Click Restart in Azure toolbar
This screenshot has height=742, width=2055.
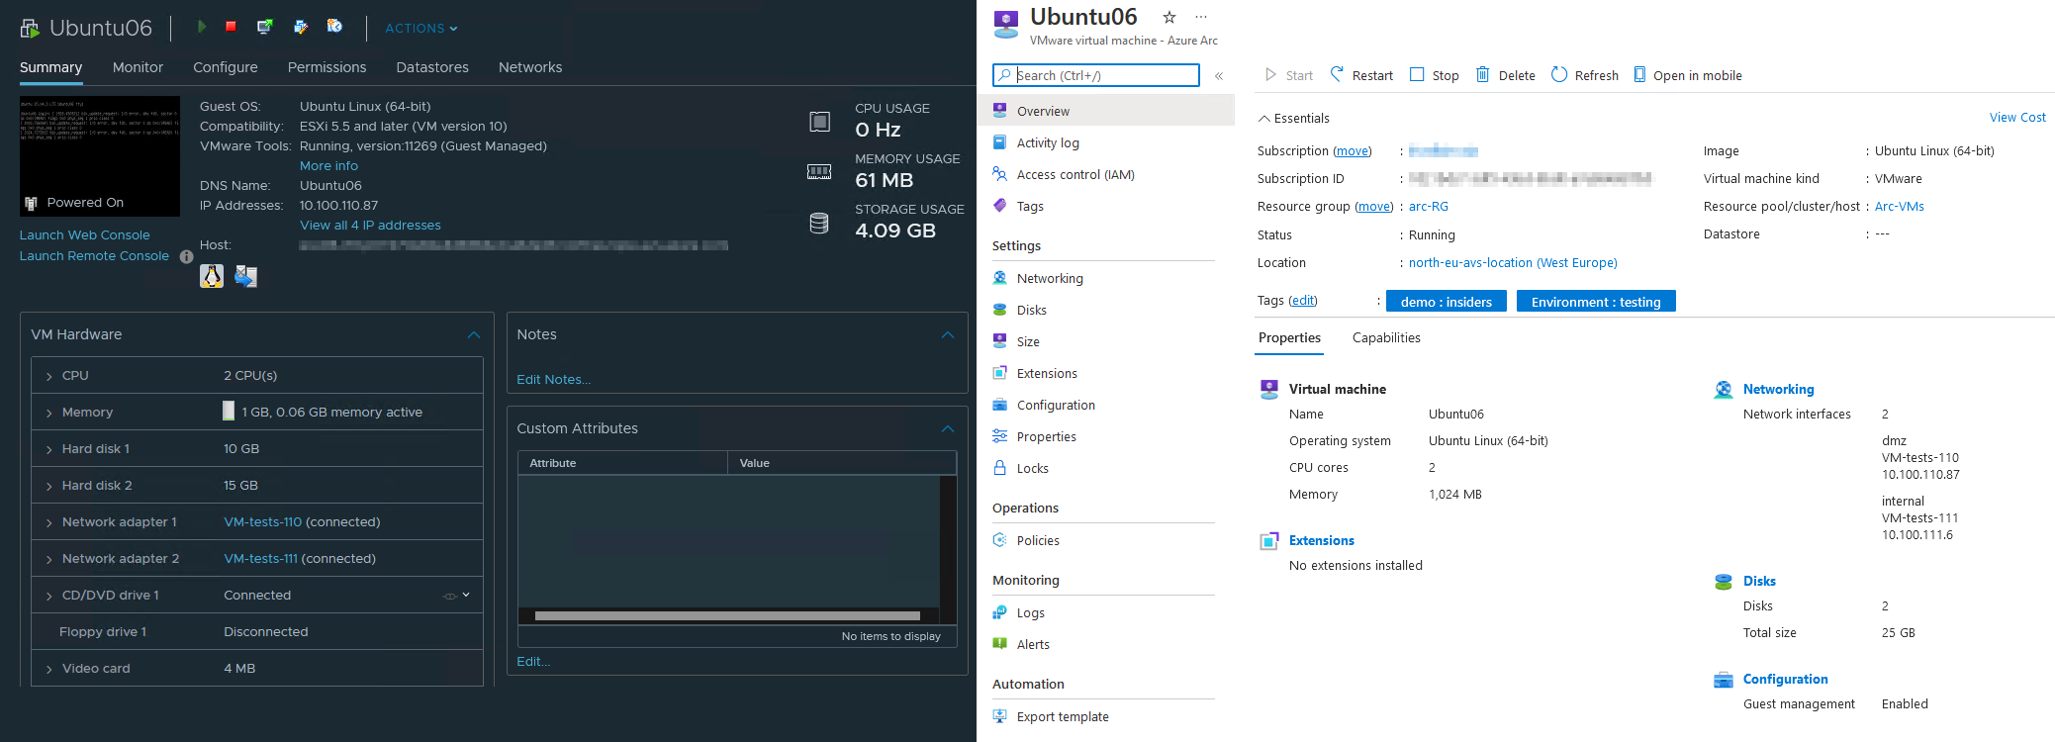point(1361,75)
